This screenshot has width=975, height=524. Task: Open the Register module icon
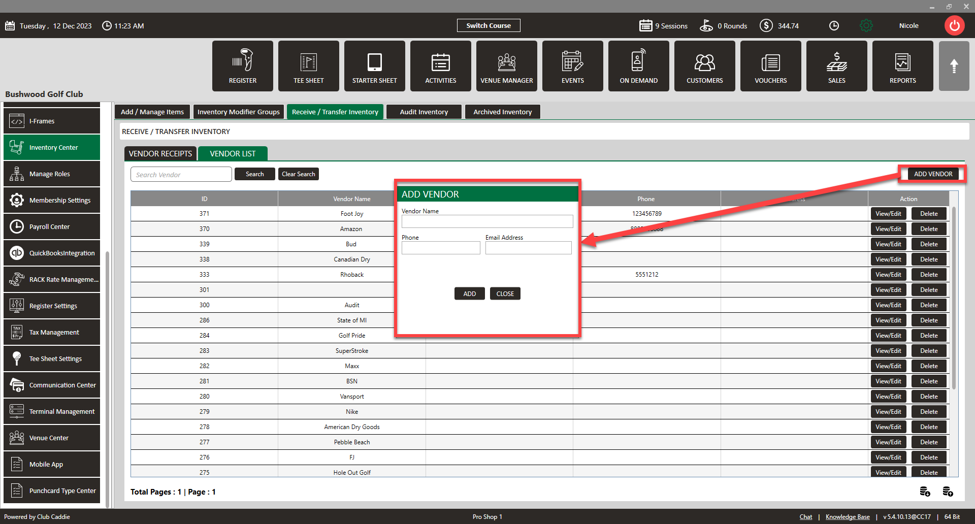coord(243,66)
